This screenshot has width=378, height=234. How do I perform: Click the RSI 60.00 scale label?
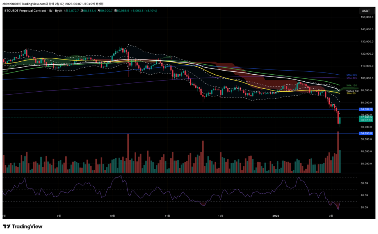(364, 183)
